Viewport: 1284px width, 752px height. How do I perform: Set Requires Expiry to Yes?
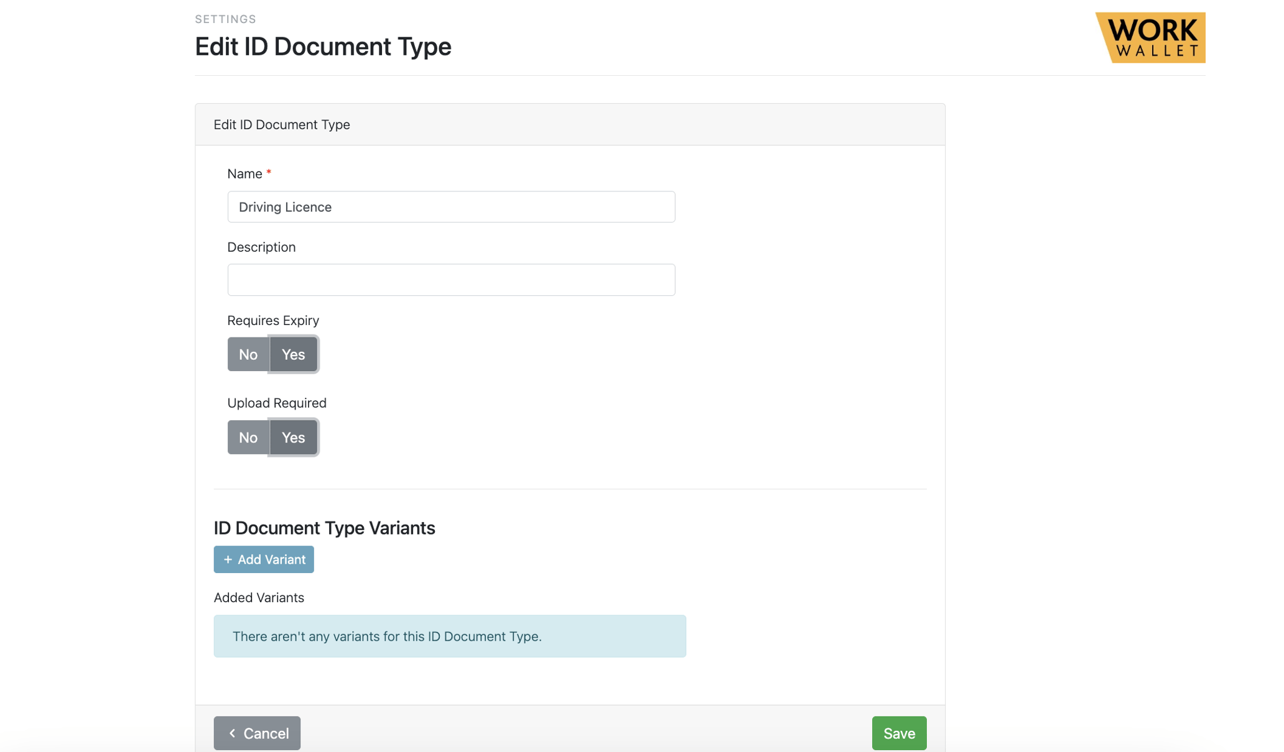point(292,354)
